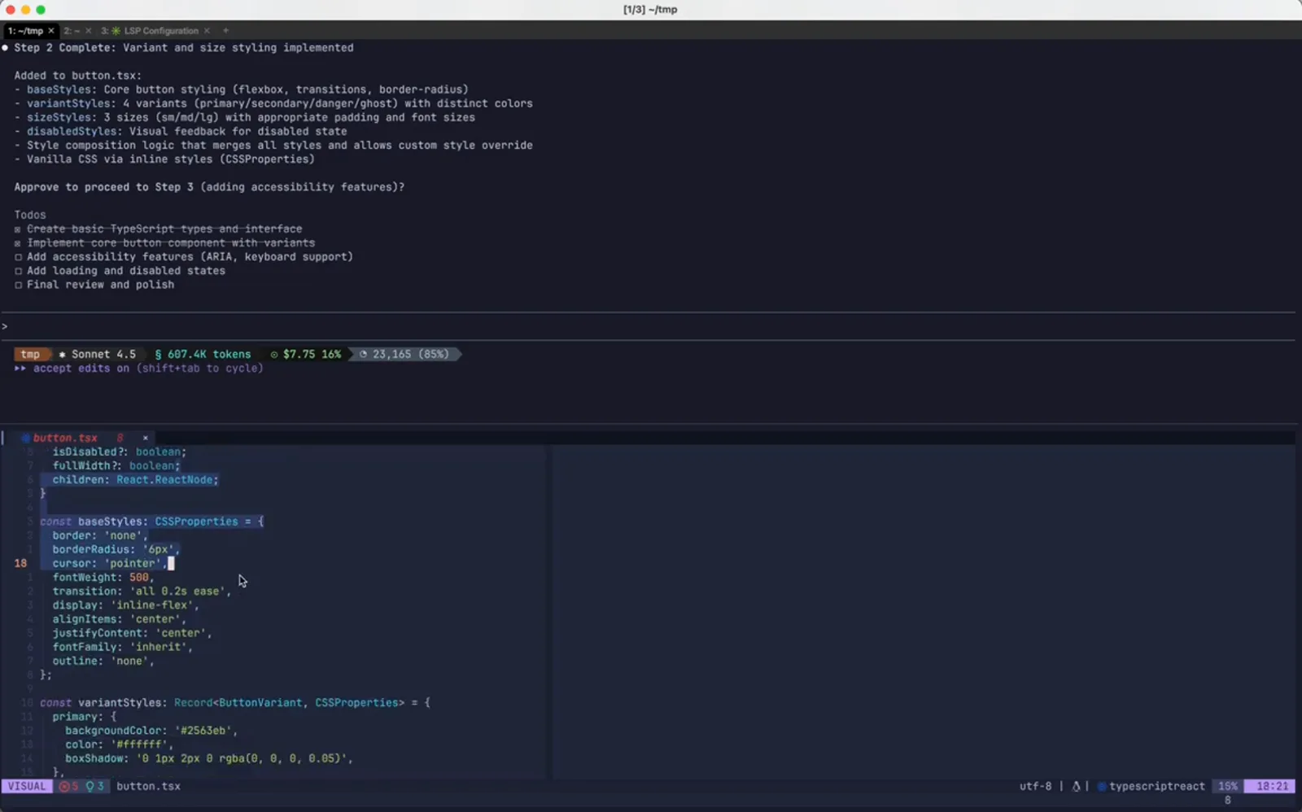Click the double-arrow icon before accept edits
Image resolution: width=1302 pixels, height=812 pixels.
click(x=20, y=369)
